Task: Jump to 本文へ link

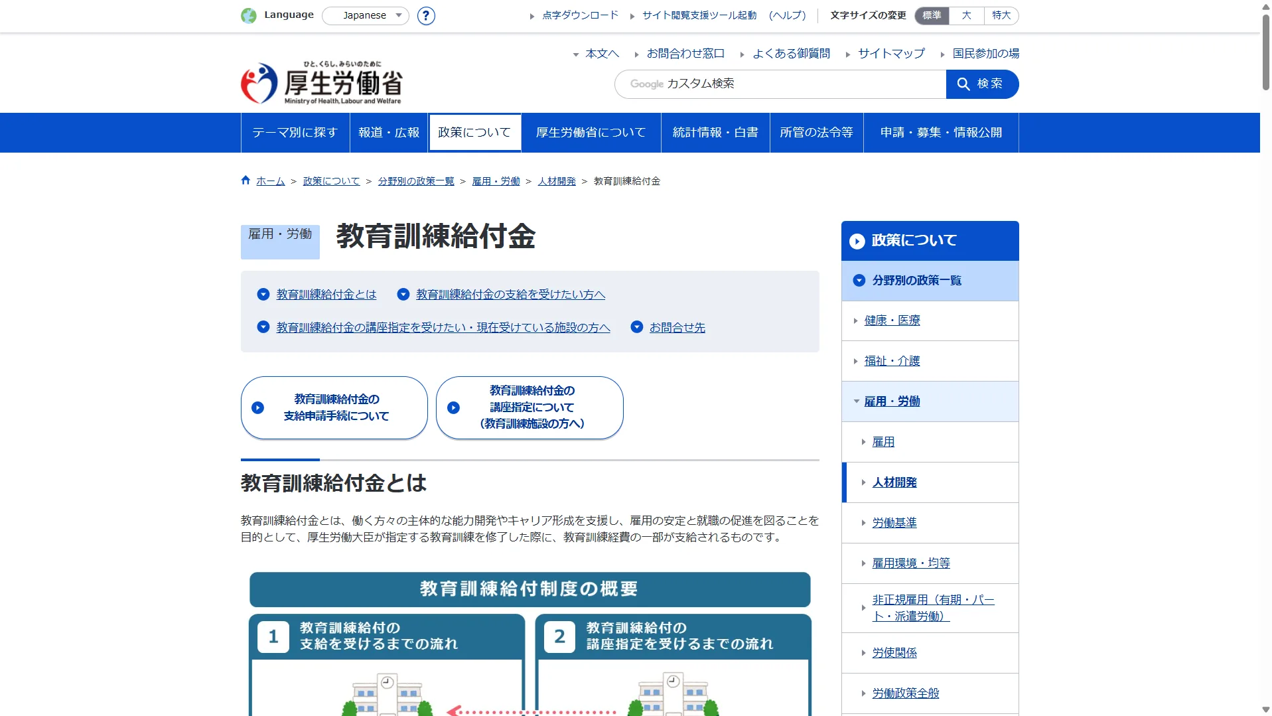Action: (x=602, y=54)
